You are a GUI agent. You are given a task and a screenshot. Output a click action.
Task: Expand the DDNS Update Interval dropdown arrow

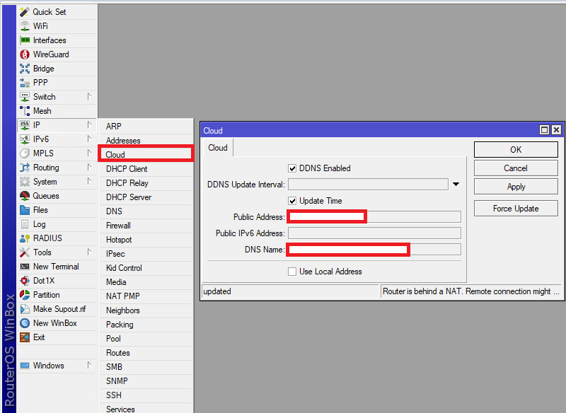pos(456,185)
